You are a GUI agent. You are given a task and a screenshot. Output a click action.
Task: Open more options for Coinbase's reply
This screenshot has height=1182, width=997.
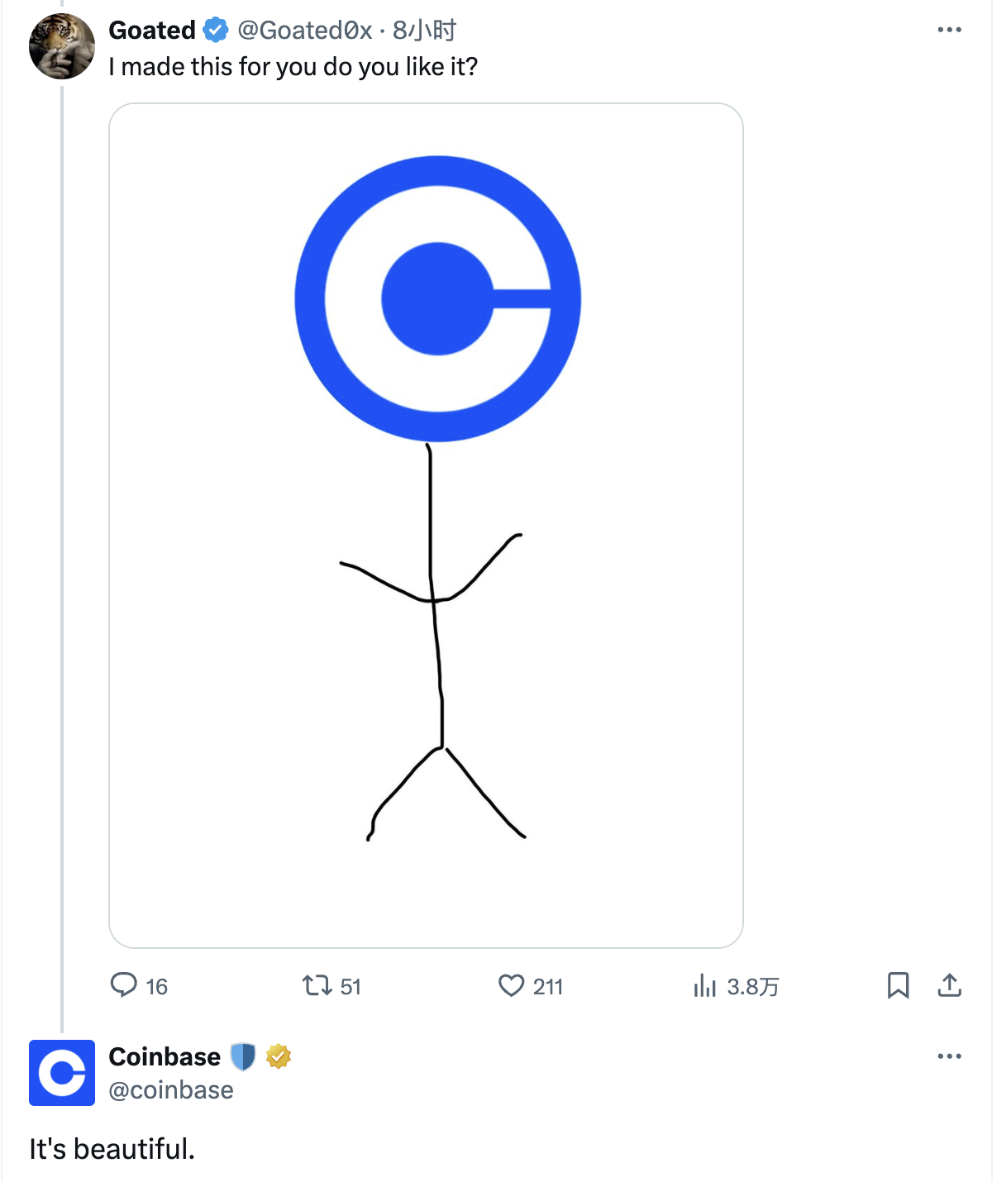pos(949,1056)
